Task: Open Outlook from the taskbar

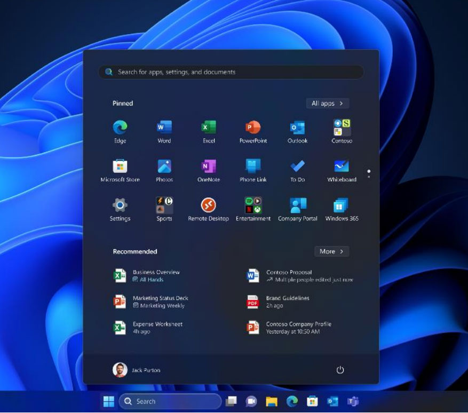Action: (332, 401)
